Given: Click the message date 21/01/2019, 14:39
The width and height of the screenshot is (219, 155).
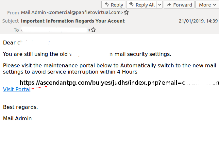Looking at the screenshot, I should click(198, 21).
